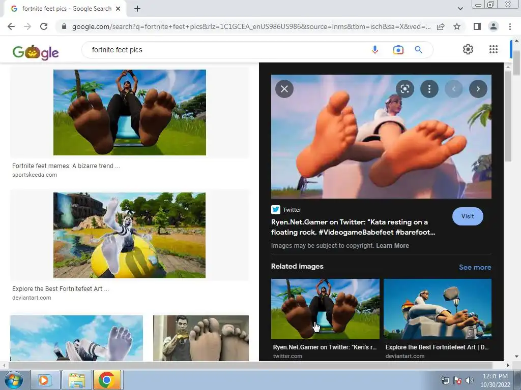521x390 pixels.
Task: Submit search with magnifier icon
Action: click(418, 50)
